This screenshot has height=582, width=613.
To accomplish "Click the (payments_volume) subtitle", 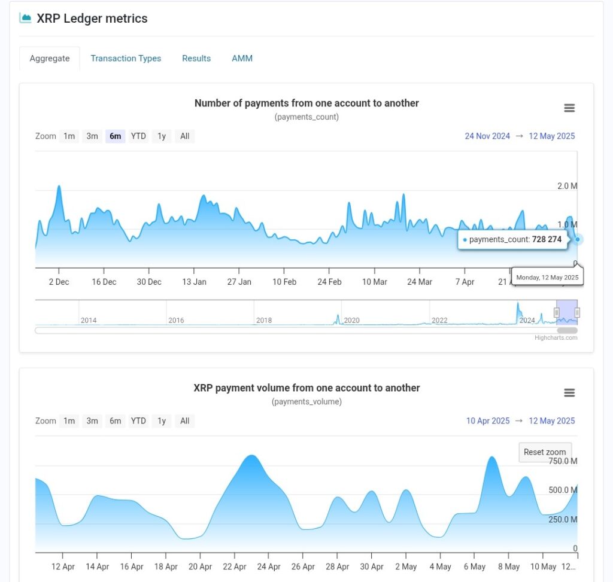I will click(x=306, y=401).
